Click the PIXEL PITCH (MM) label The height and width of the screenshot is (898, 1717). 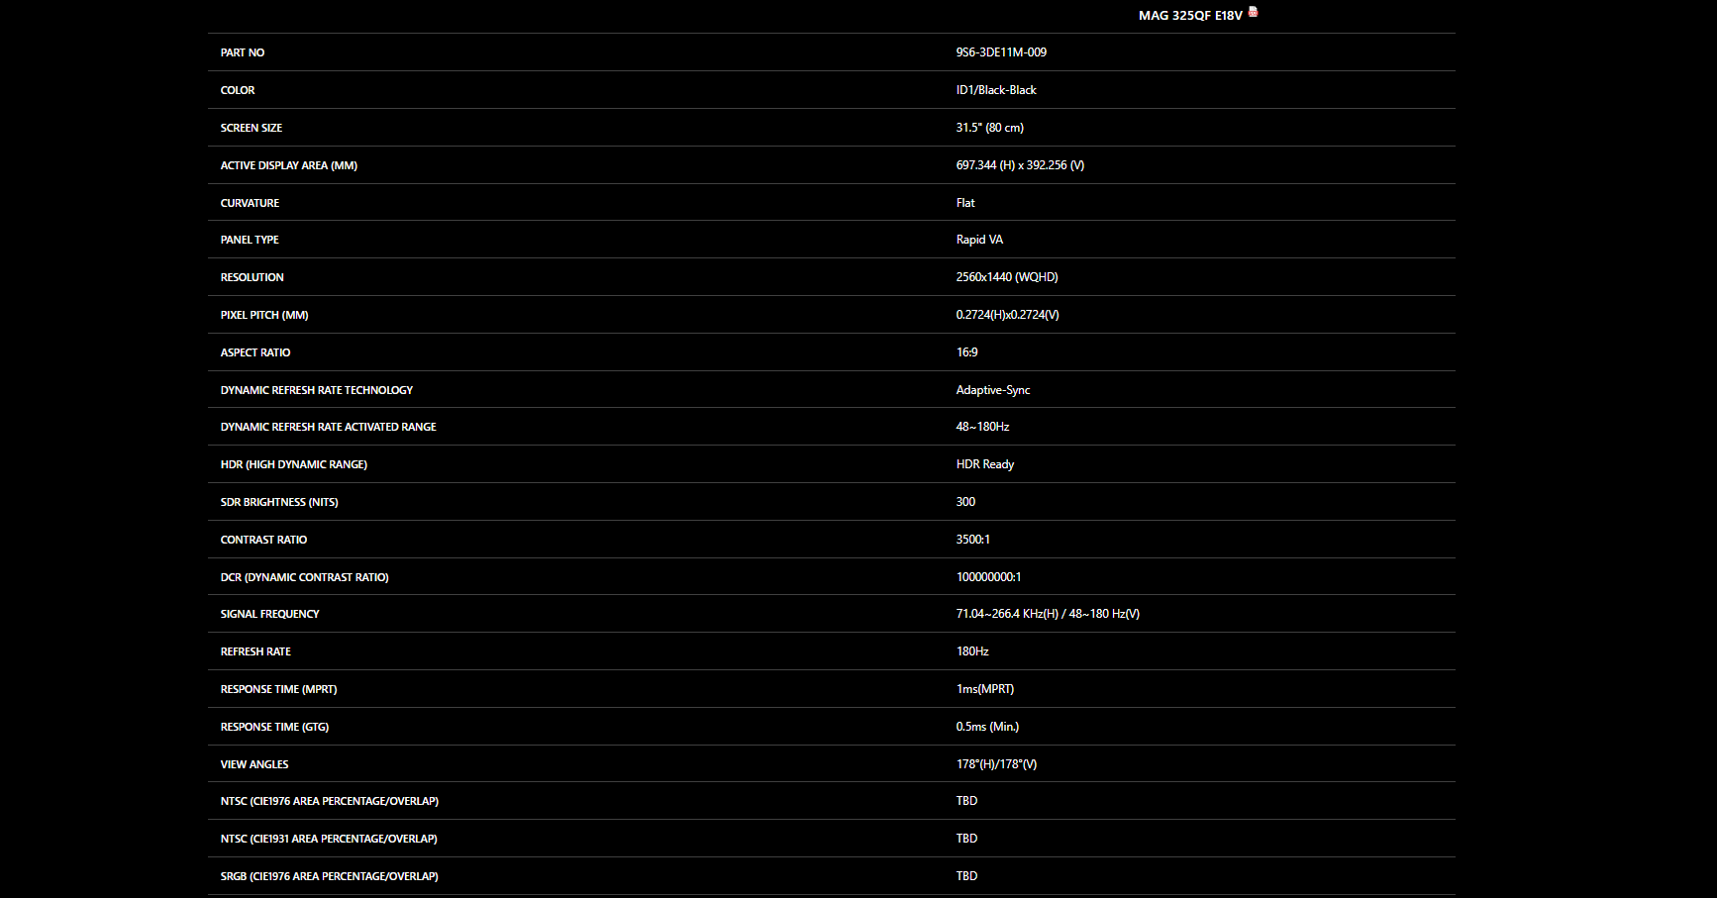pos(264,315)
